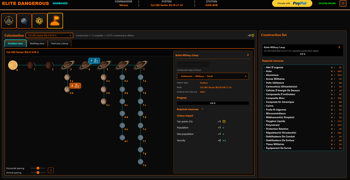The height and width of the screenshot is (180, 350).
Task: Click station name G2W-8HB
Action: (212, 5)
